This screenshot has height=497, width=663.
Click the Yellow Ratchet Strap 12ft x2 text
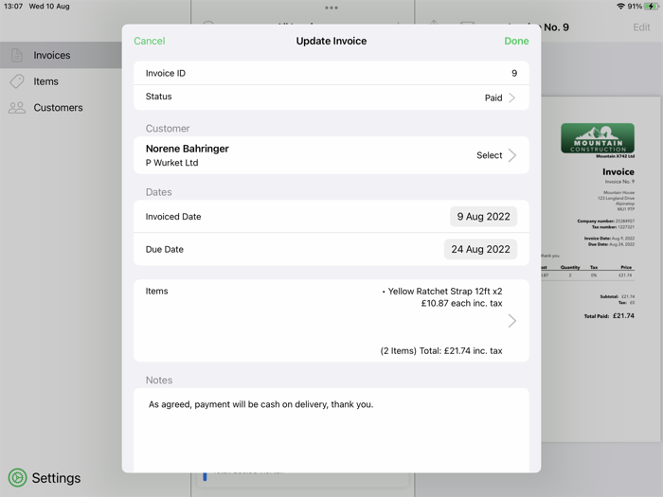445,292
